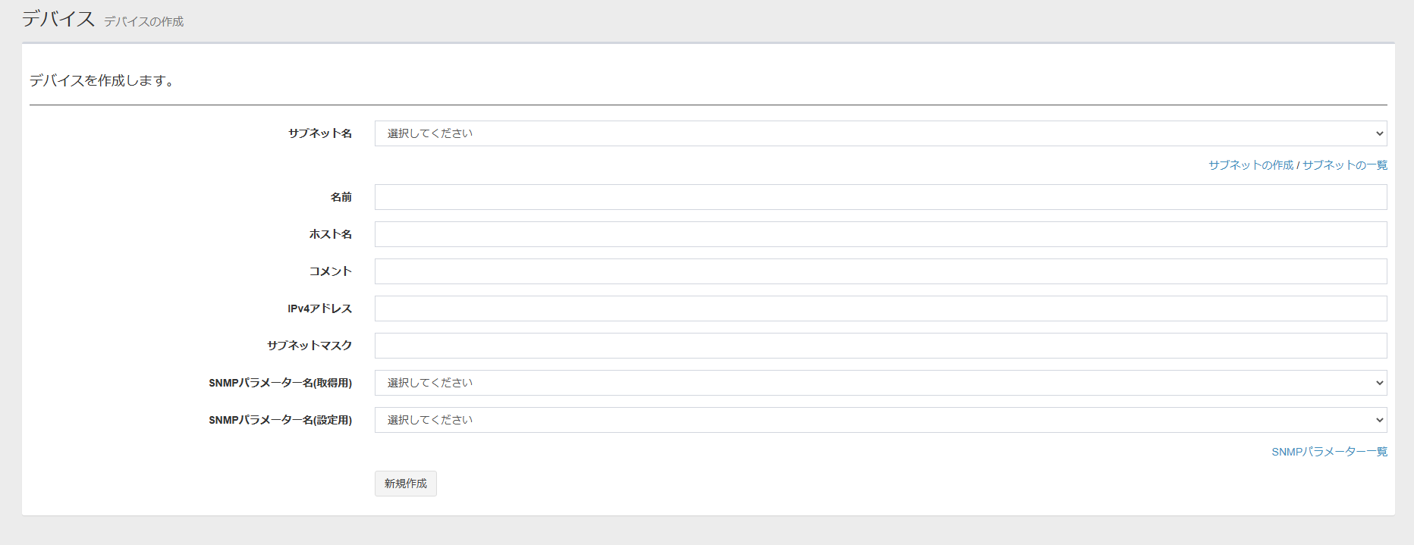Select the コメント text field

tap(880, 271)
